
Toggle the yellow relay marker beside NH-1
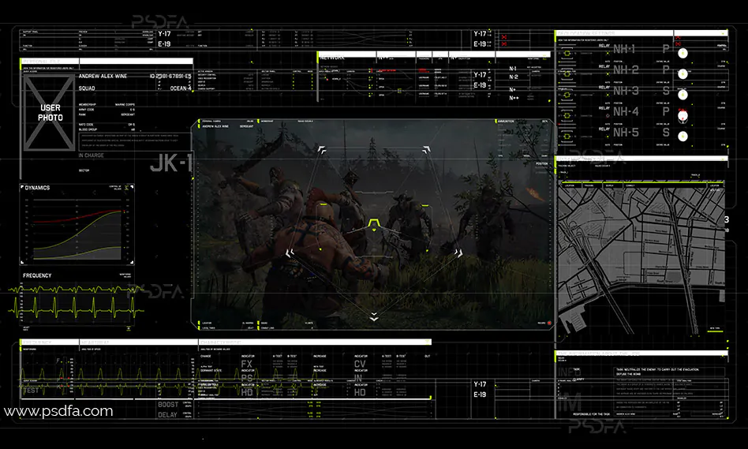608,53
